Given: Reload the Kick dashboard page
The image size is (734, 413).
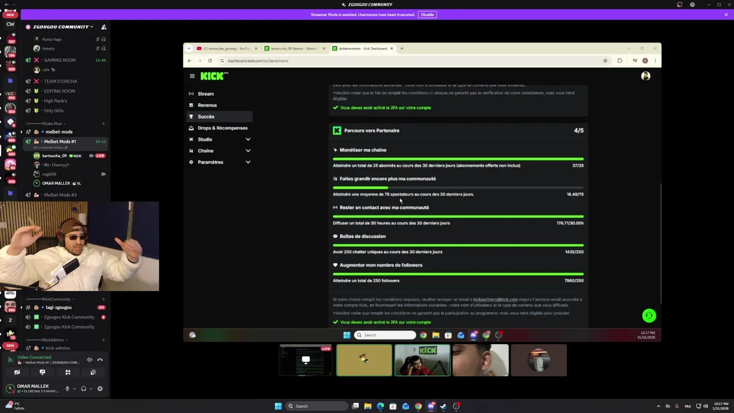Looking at the screenshot, I should pyautogui.click(x=210, y=60).
